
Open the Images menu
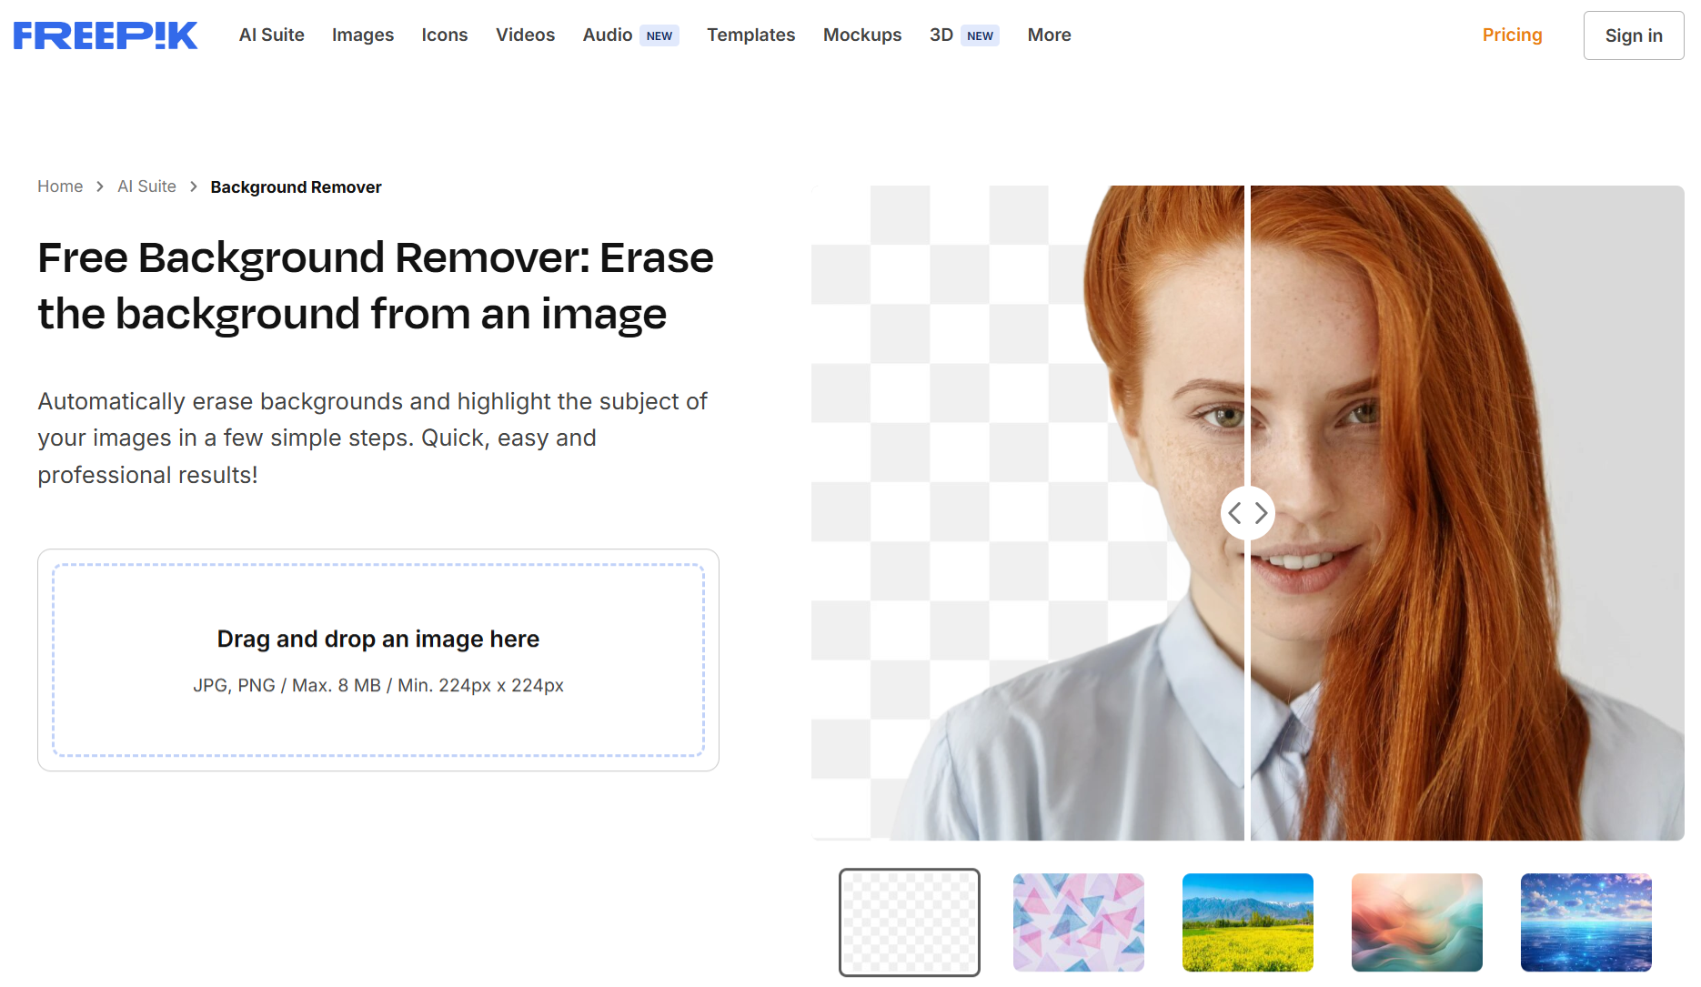pyautogui.click(x=362, y=35)
